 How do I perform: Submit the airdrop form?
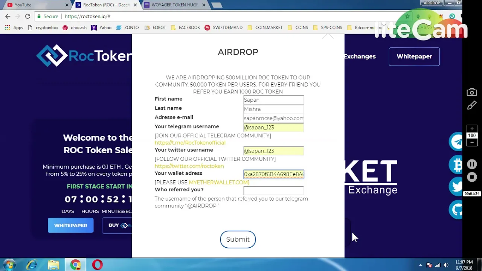coord(238,239)
